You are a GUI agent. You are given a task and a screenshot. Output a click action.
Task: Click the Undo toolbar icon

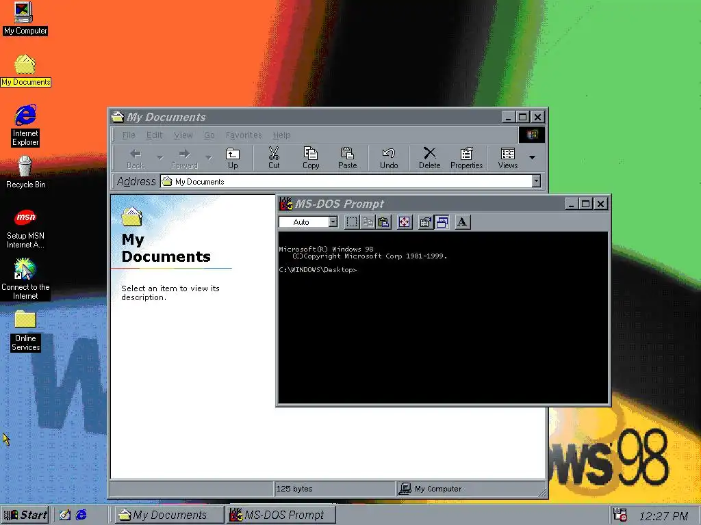click(389, 159)
